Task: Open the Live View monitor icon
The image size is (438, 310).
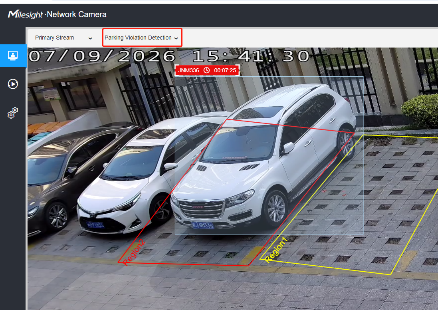Action: 13,56
